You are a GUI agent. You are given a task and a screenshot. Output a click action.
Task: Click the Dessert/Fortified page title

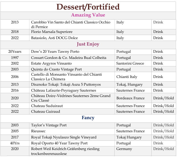pyautogui.click(x=88, y=7)
